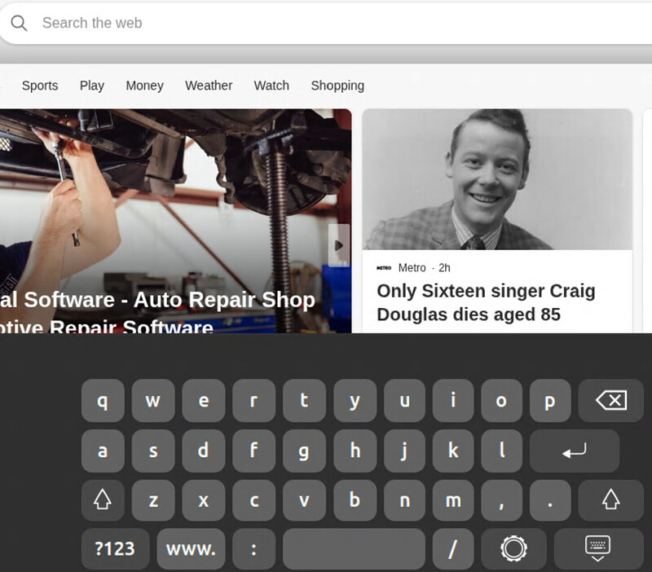Tap the w key
The height and width of the screenshot is (572, 652).
point(153,401)
